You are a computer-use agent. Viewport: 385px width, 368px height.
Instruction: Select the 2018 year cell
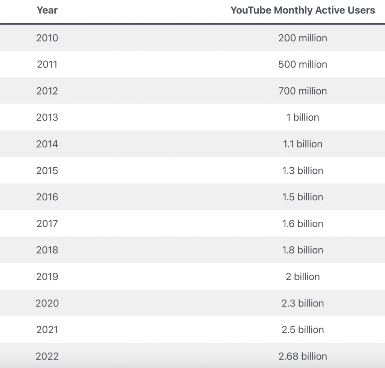pos(47,250)
